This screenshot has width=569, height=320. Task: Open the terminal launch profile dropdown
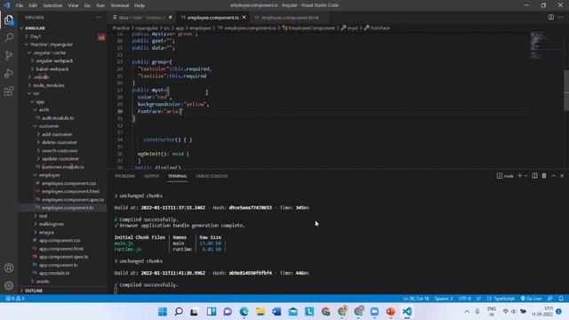pos(525,176)
